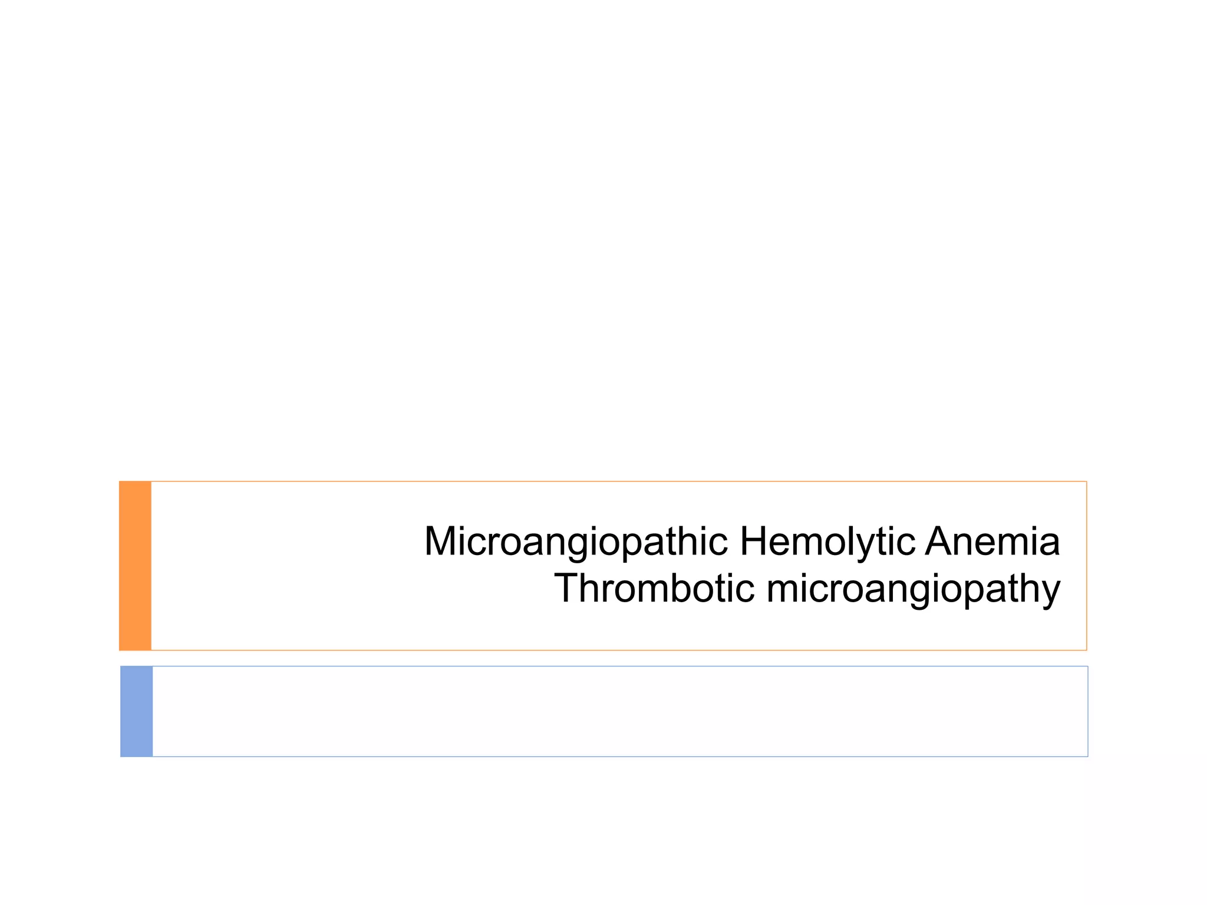
Task: Click the word "microangiopathy" on the second line
Action: 913,589
